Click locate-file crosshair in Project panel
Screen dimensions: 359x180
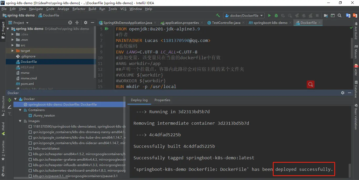pos(70,23)
